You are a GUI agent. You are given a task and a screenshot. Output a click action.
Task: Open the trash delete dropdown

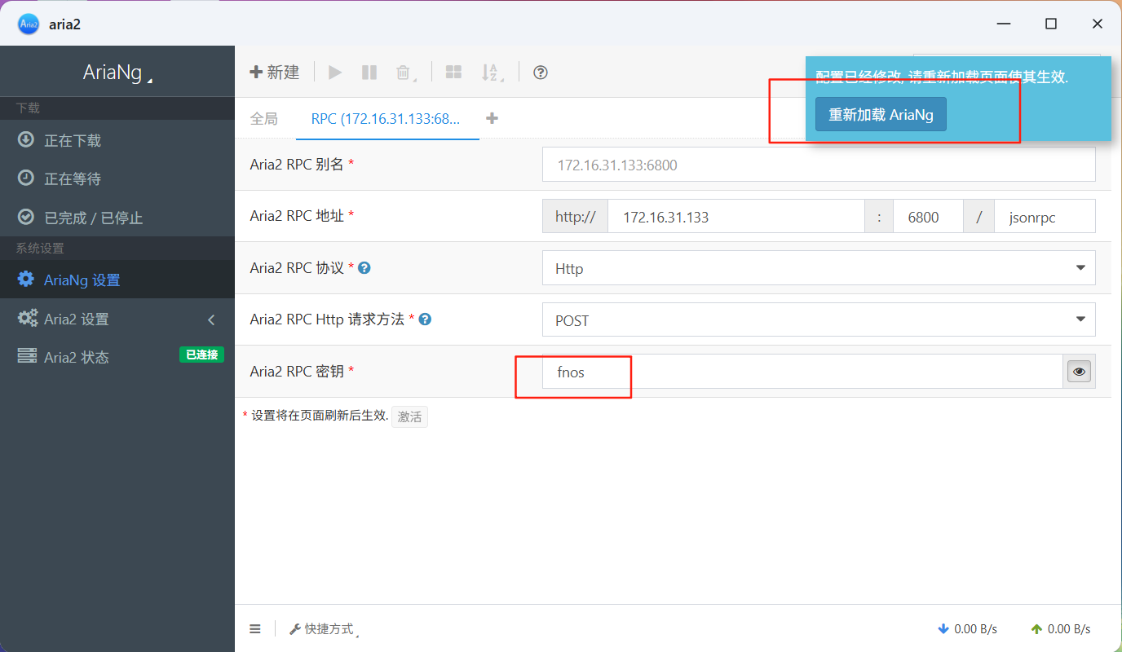coord(404,73)
